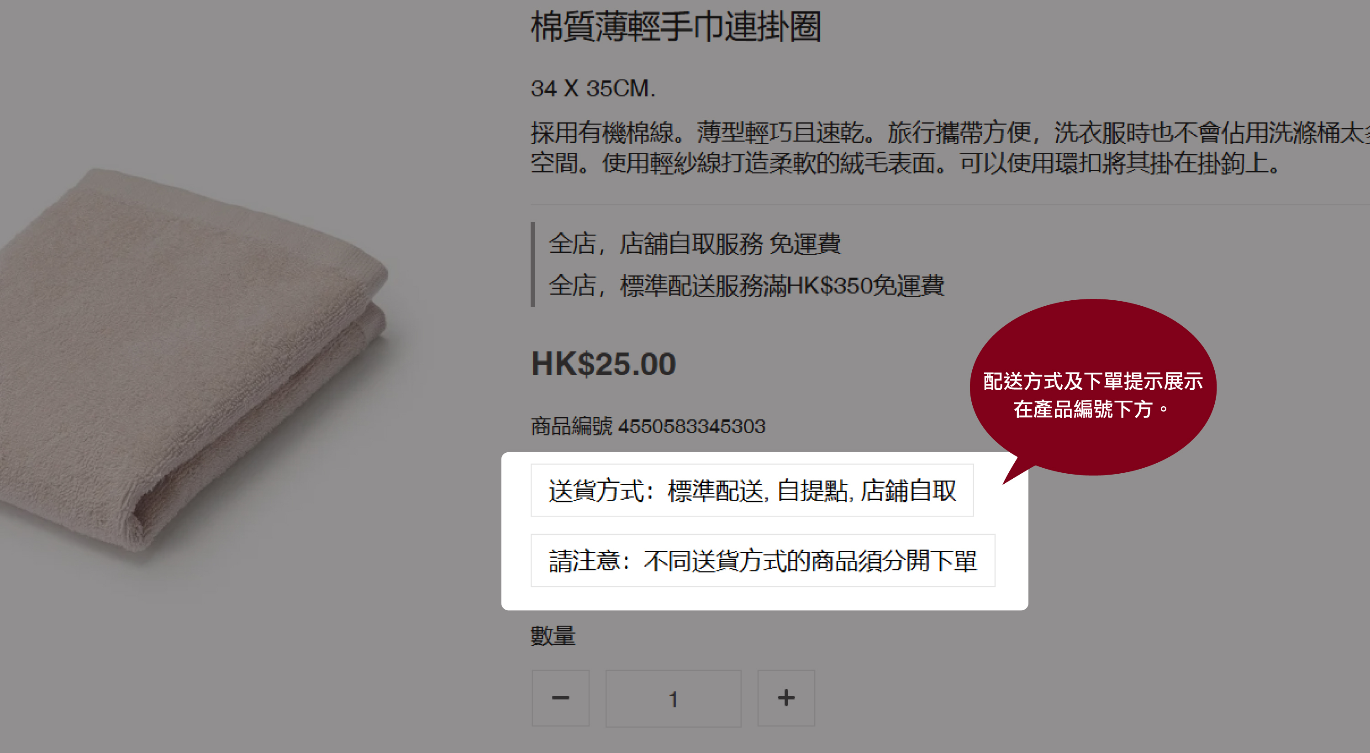
Task: Click the HK$25.00 price text
Action: tap(604, 364)
